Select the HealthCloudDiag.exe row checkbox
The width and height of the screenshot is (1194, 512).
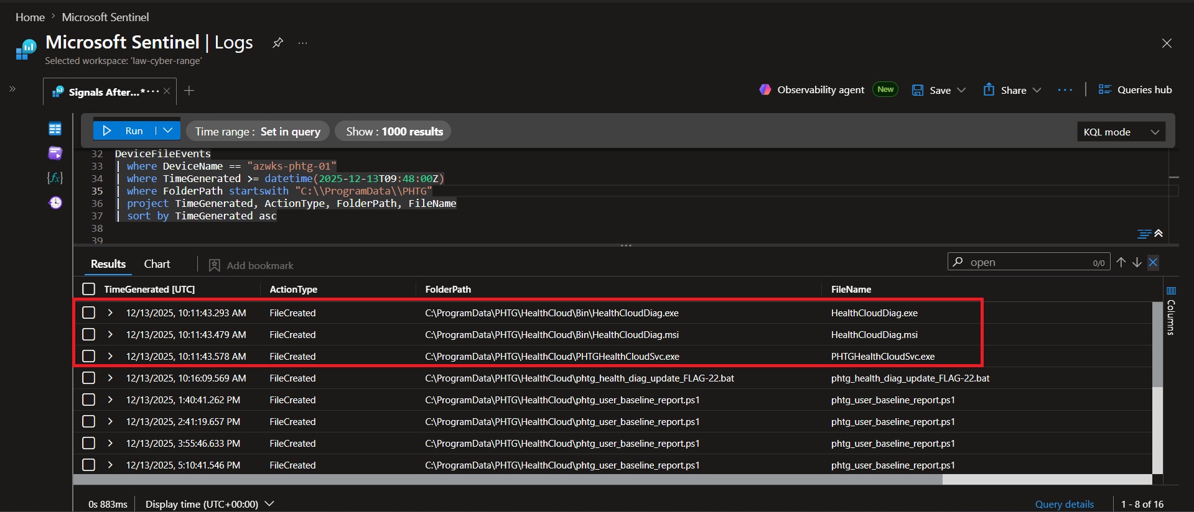coord(89,313)
